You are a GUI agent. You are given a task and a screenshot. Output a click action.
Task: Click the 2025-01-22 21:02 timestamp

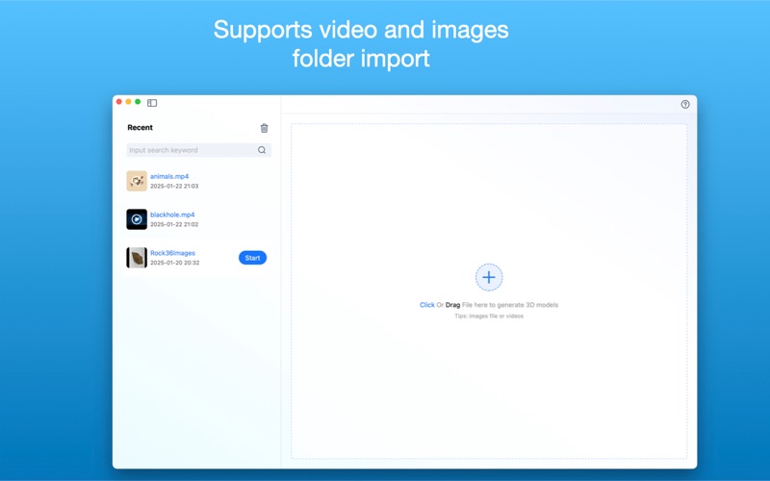[x=174, y=224]
